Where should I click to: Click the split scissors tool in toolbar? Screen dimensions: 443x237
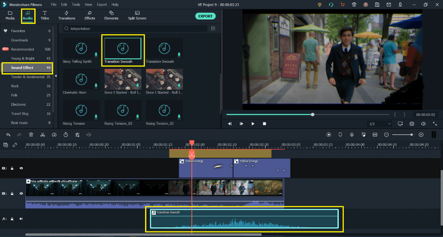(x=43, y=135)
